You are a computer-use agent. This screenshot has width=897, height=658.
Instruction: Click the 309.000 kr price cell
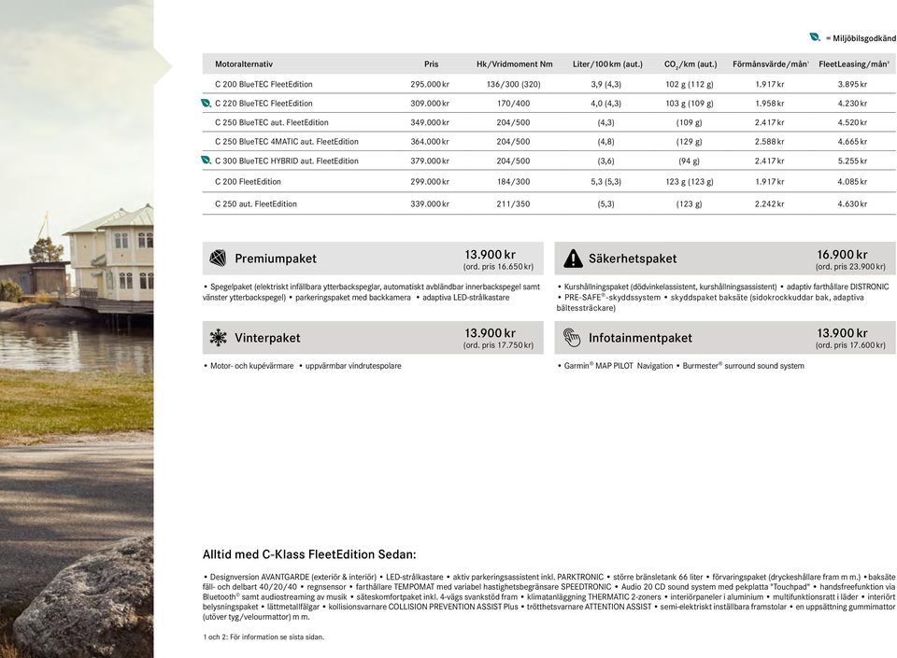(430, 104)
